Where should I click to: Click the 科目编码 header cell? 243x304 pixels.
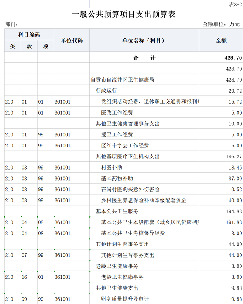click(x=29, y=35)
